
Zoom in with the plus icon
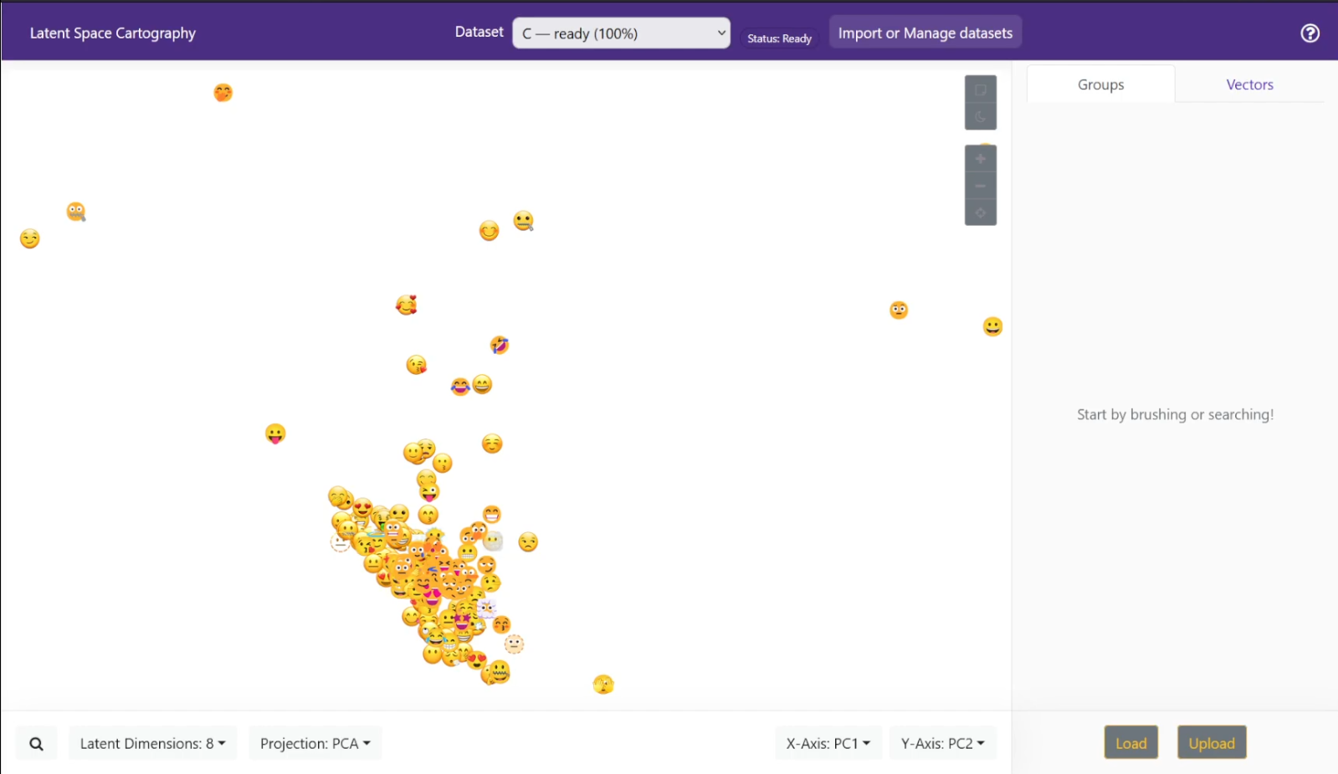(x=980, y=159)
